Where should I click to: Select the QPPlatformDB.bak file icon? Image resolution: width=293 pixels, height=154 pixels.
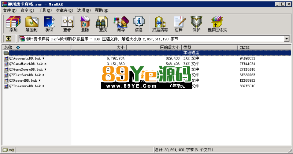point(6,75)
